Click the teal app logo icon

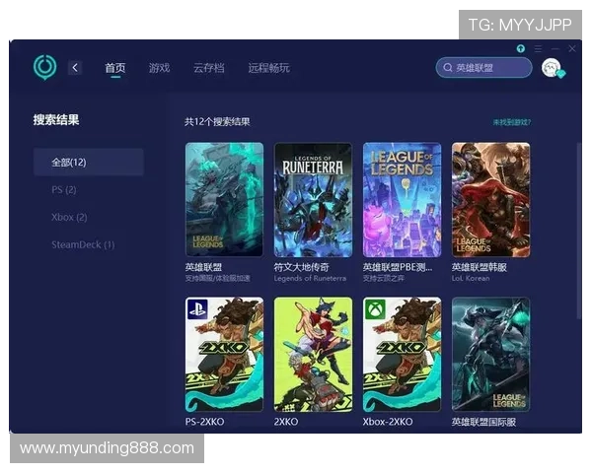coord(45,68)
